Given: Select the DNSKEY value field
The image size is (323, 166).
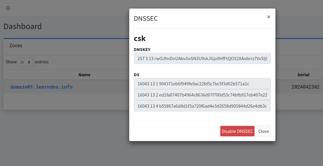Looking at the screenshot, I should [x=202, y=58].
